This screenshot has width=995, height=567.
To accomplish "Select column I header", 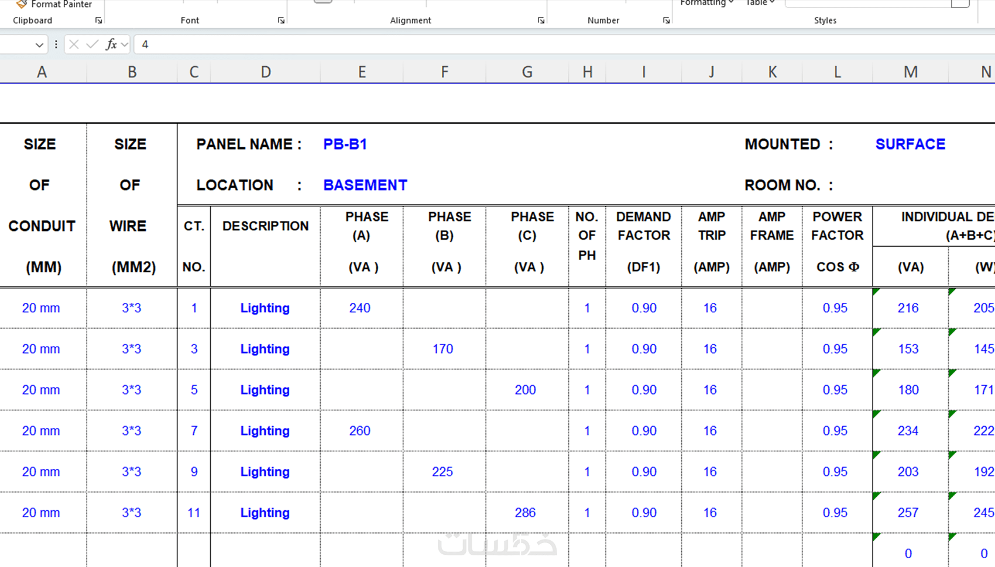I will [x=644, y=72].
